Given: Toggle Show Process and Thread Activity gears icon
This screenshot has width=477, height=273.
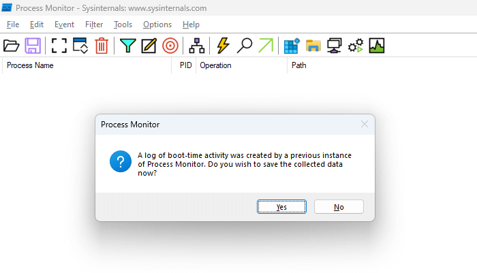Looking at the screenshot, I should click(356, 46).
